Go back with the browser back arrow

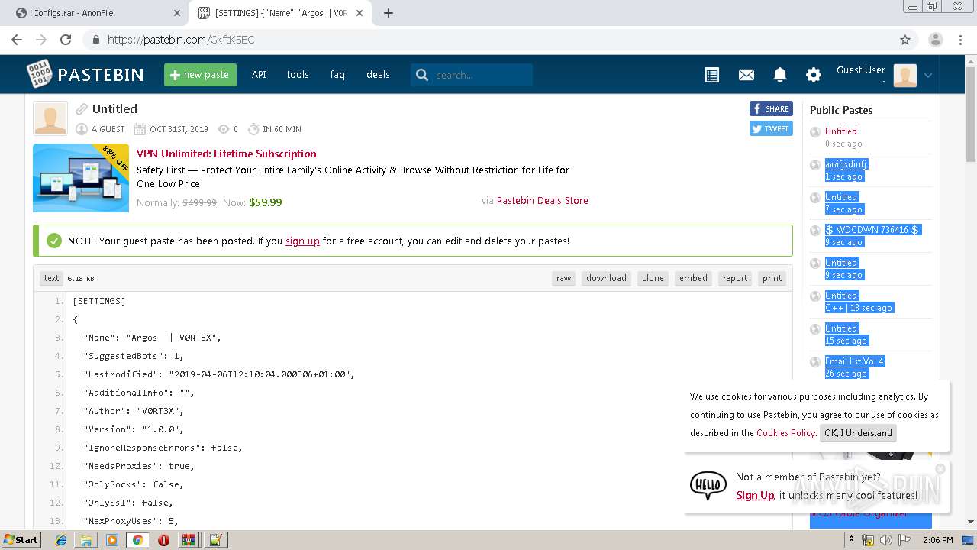point(17,40)
